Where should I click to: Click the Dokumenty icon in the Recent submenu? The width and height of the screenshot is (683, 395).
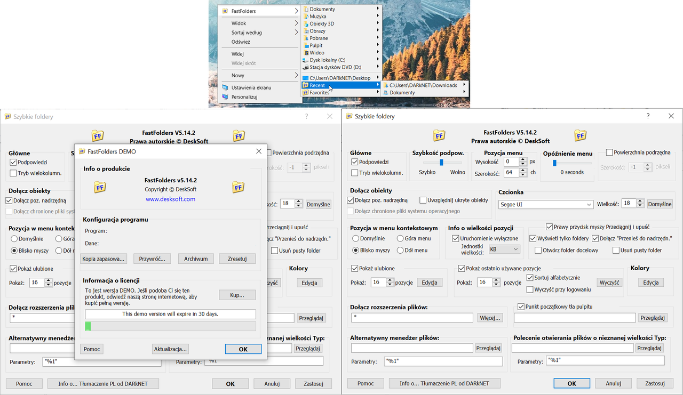385,92
